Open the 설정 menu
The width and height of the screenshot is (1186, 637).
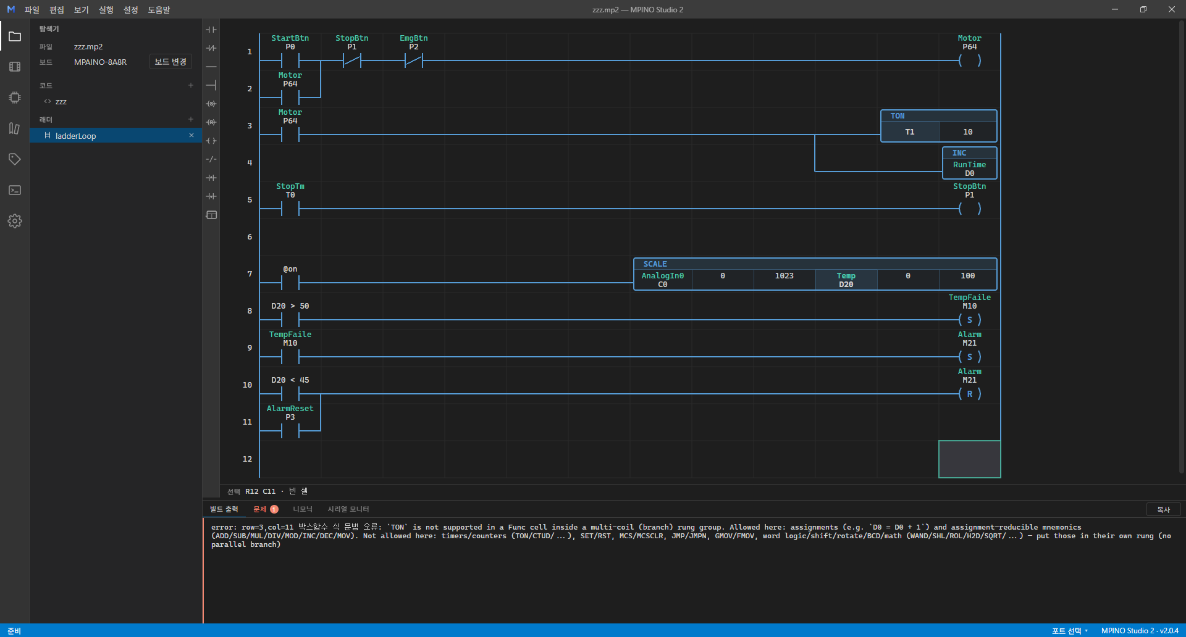point(131,9)
